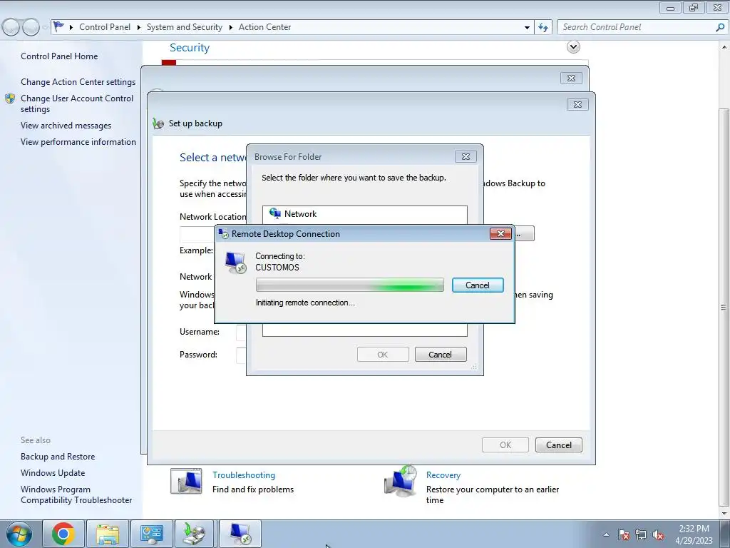Screen dimensions: 730x548
Task: Open Change User Account Control settings
Action: [x=77, y=103]
